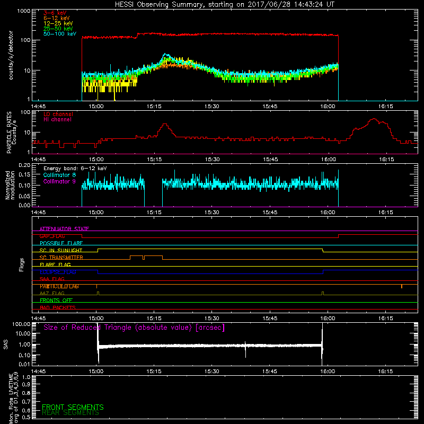This screenshot has width=424, height=424.
Task: Click the counts/s/detector axis label
Action: pyautogui.click(x=11, y=55)
